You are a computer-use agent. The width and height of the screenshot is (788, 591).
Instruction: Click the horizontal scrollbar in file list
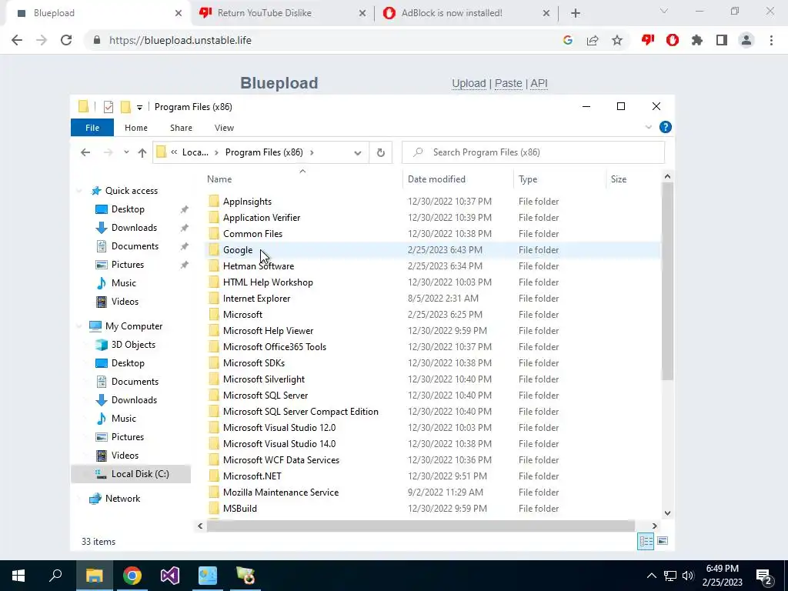pyautogui.click(x=421, y=526)
